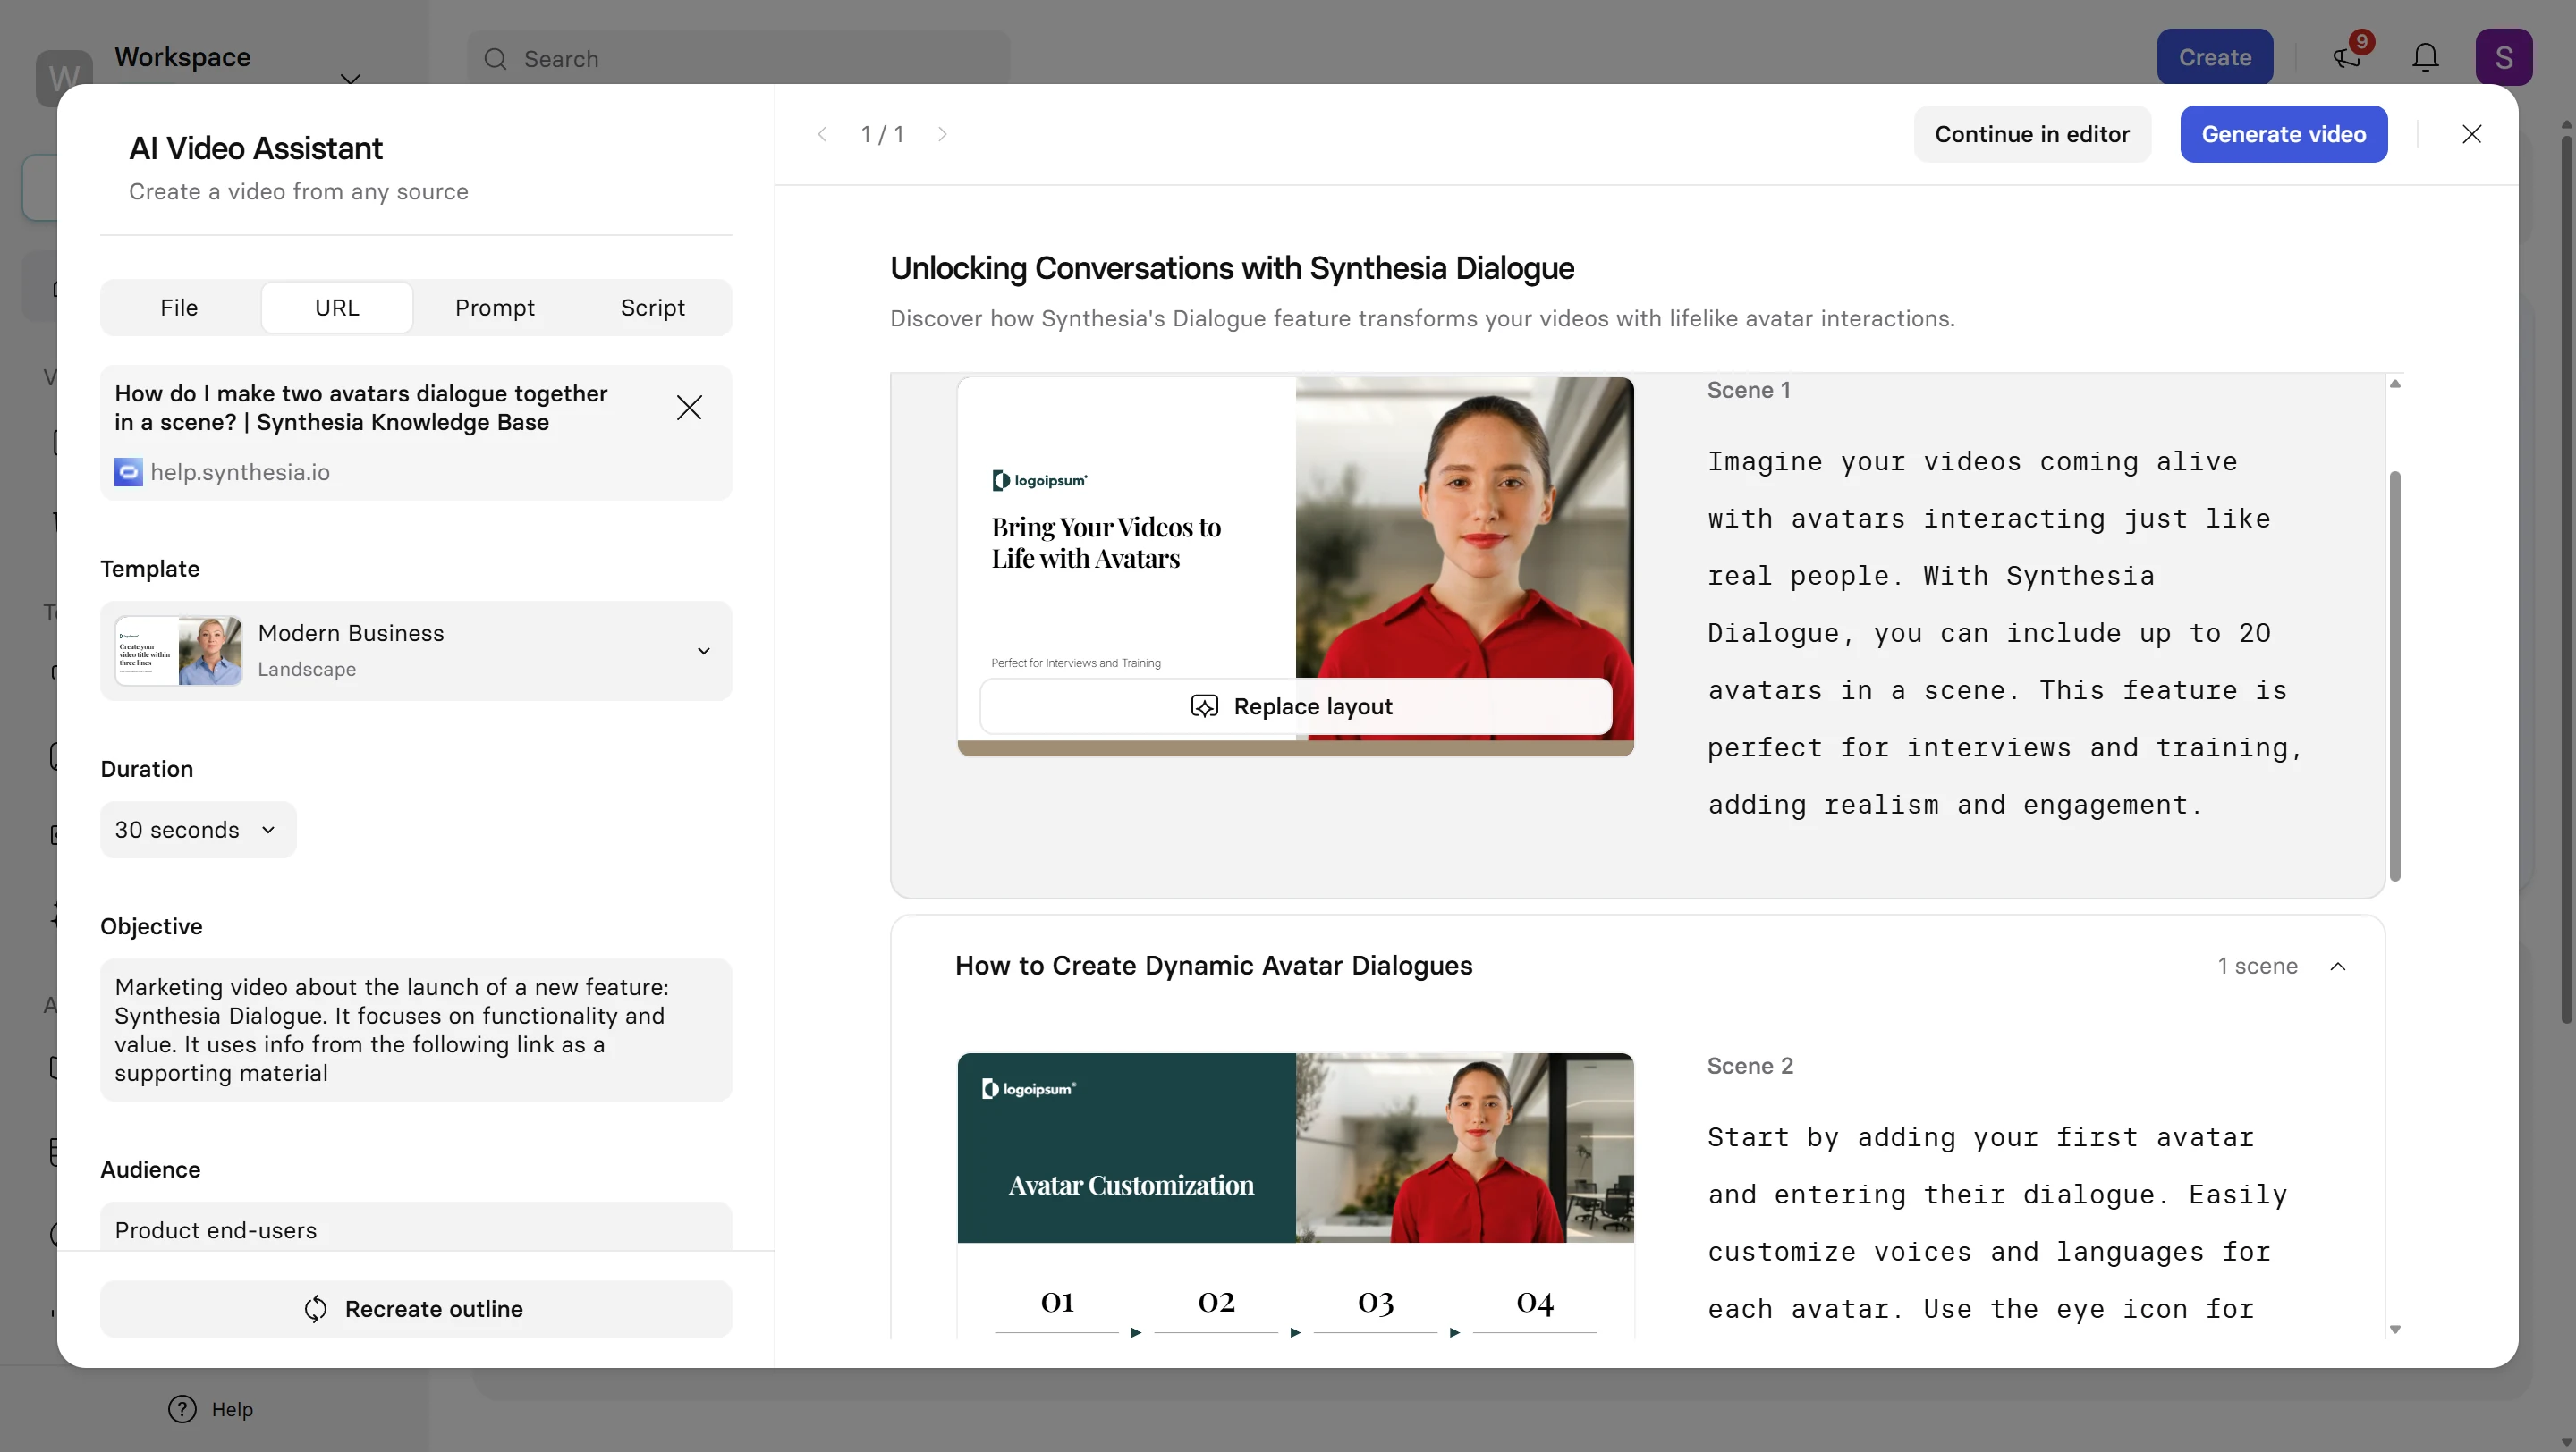Click the Recreate outline button
The height and width of the screenshot is (1452, 2576).
click(415, 1309)
